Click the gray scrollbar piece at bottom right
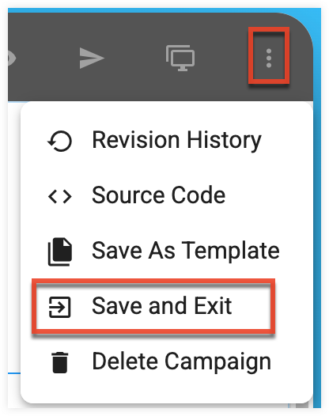This screenshot has height=416, width=329. 302,406
